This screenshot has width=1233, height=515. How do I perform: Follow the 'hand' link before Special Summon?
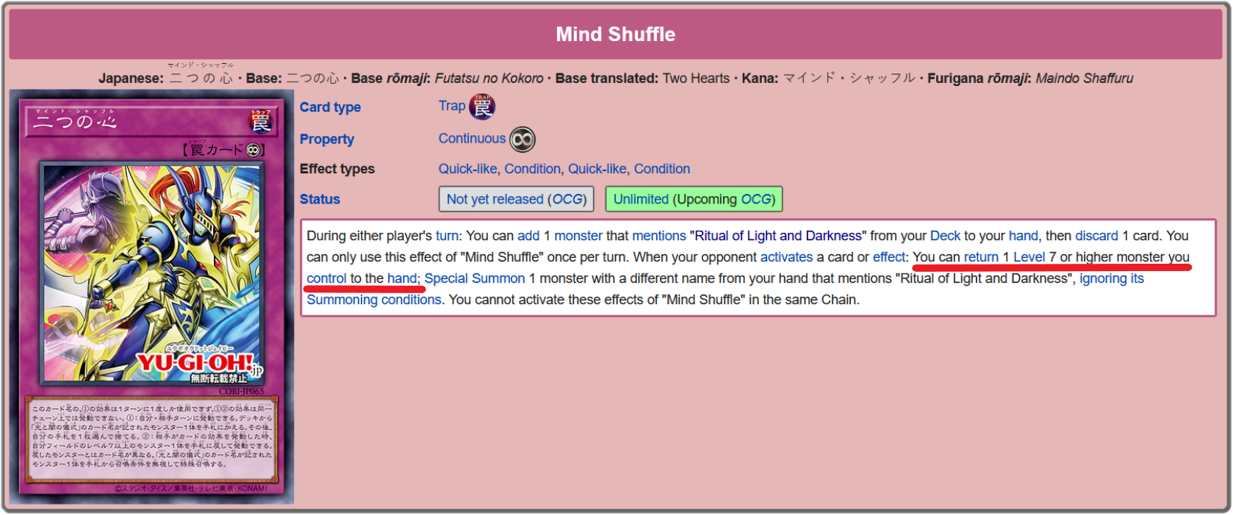402,278
